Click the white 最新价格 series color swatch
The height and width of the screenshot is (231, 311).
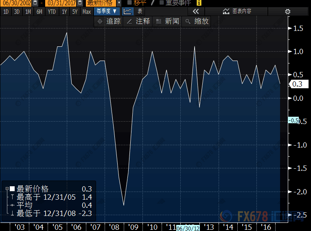tap(12, 189)
